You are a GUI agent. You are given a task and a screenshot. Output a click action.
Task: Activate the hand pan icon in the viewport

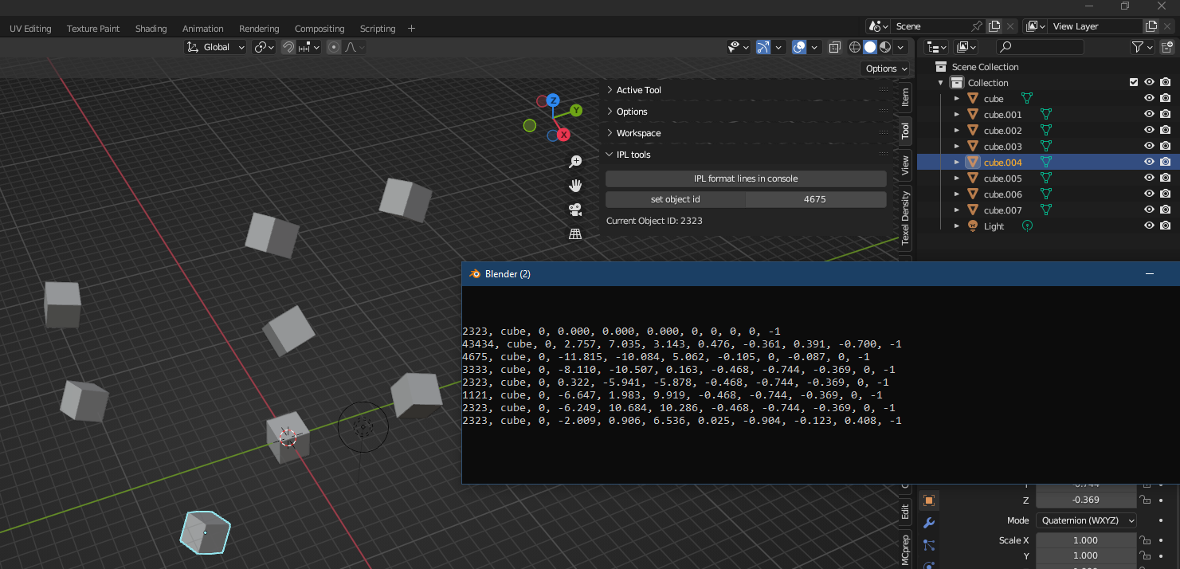click(575, 184)
